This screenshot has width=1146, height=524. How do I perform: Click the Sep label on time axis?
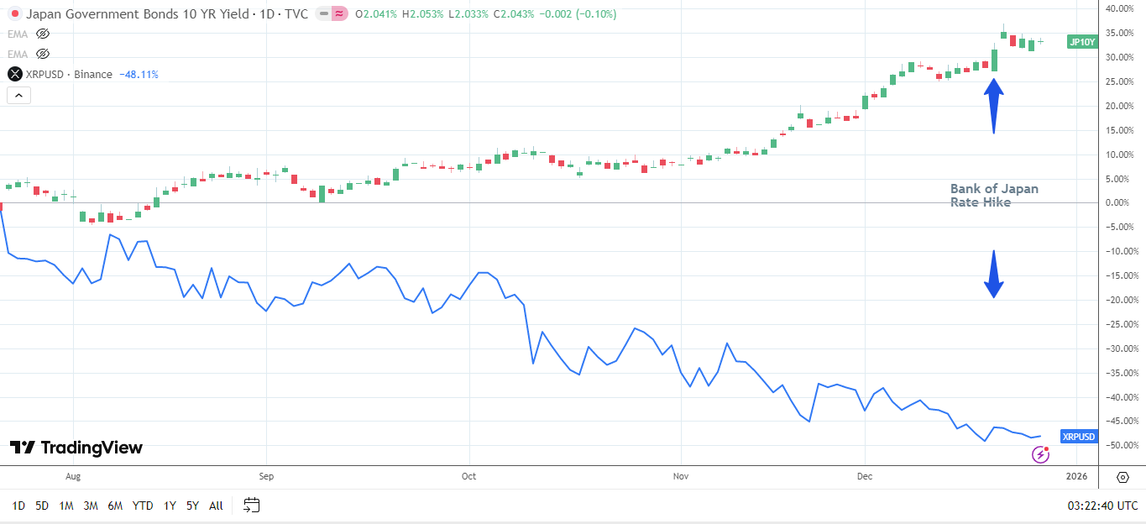click(x=265, y=476)
